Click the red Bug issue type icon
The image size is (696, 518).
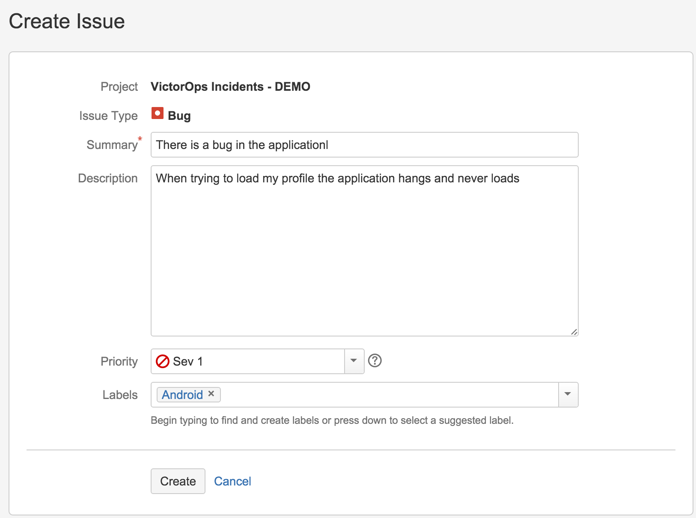click(x=157, y=113)
